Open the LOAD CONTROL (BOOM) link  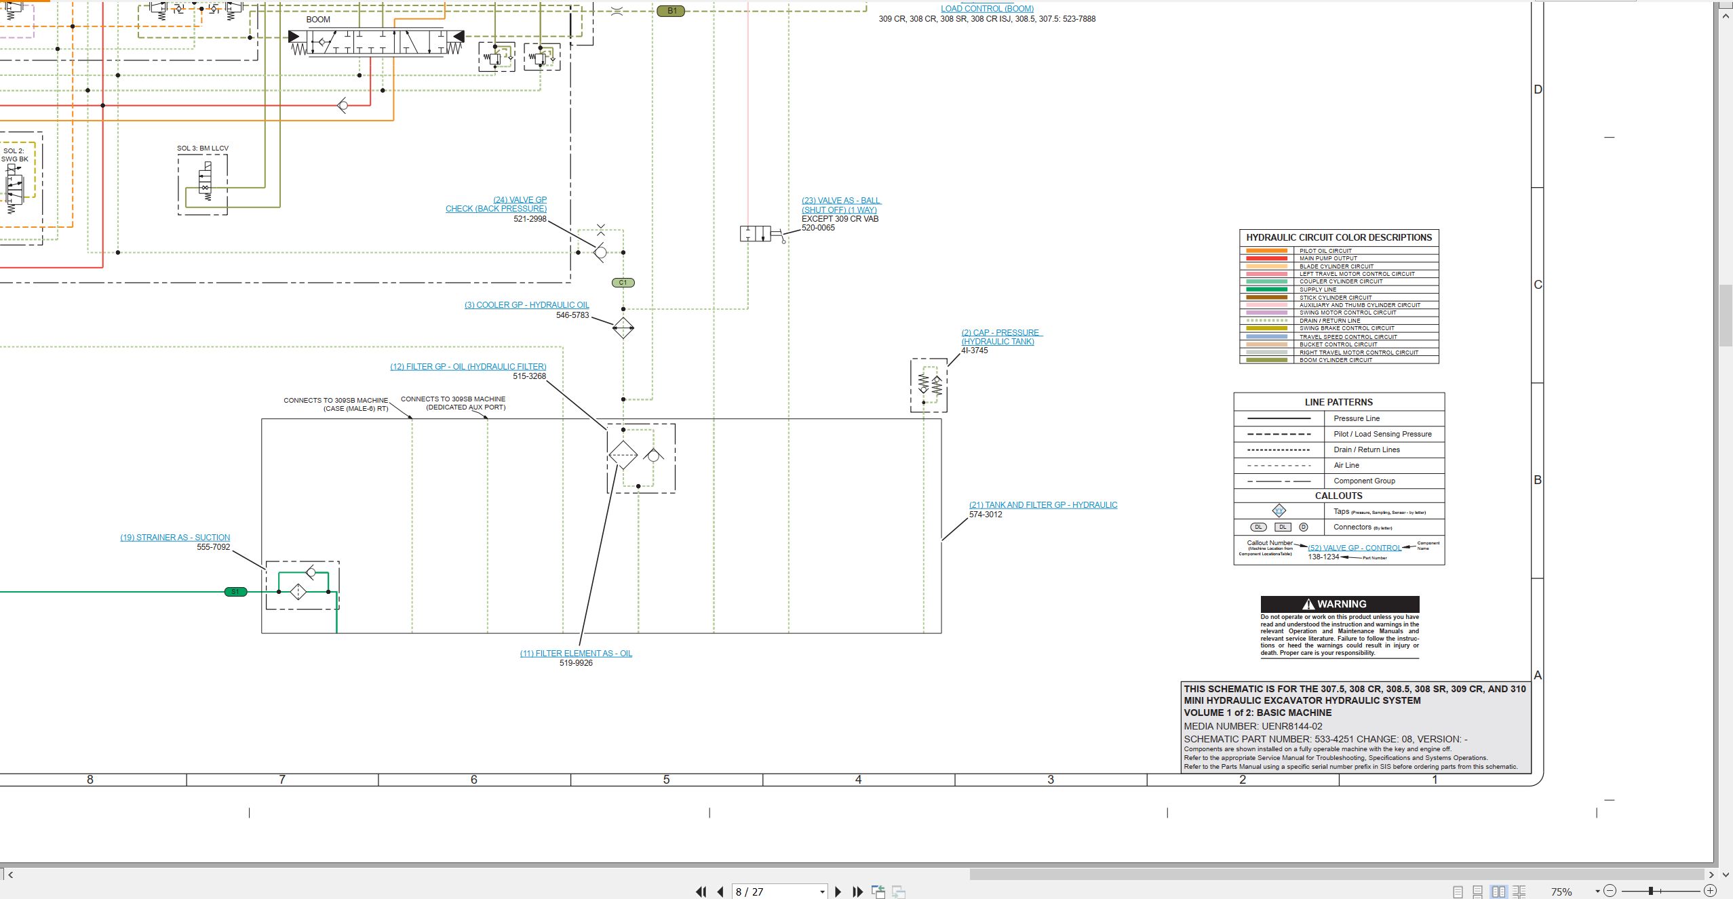click(987, 9)
